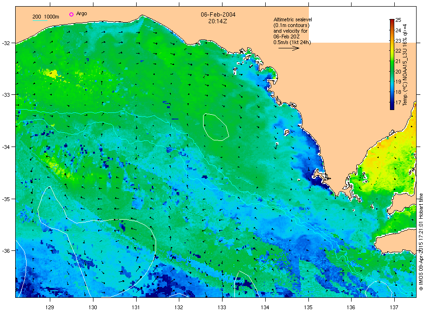This screenshot has width=427, height=313.
Task: Click the longitude label '133'
Action: (222, 307)
